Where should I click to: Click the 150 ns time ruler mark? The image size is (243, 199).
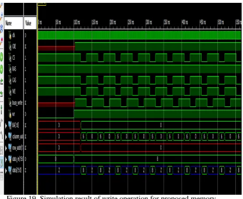coord(95,22)
